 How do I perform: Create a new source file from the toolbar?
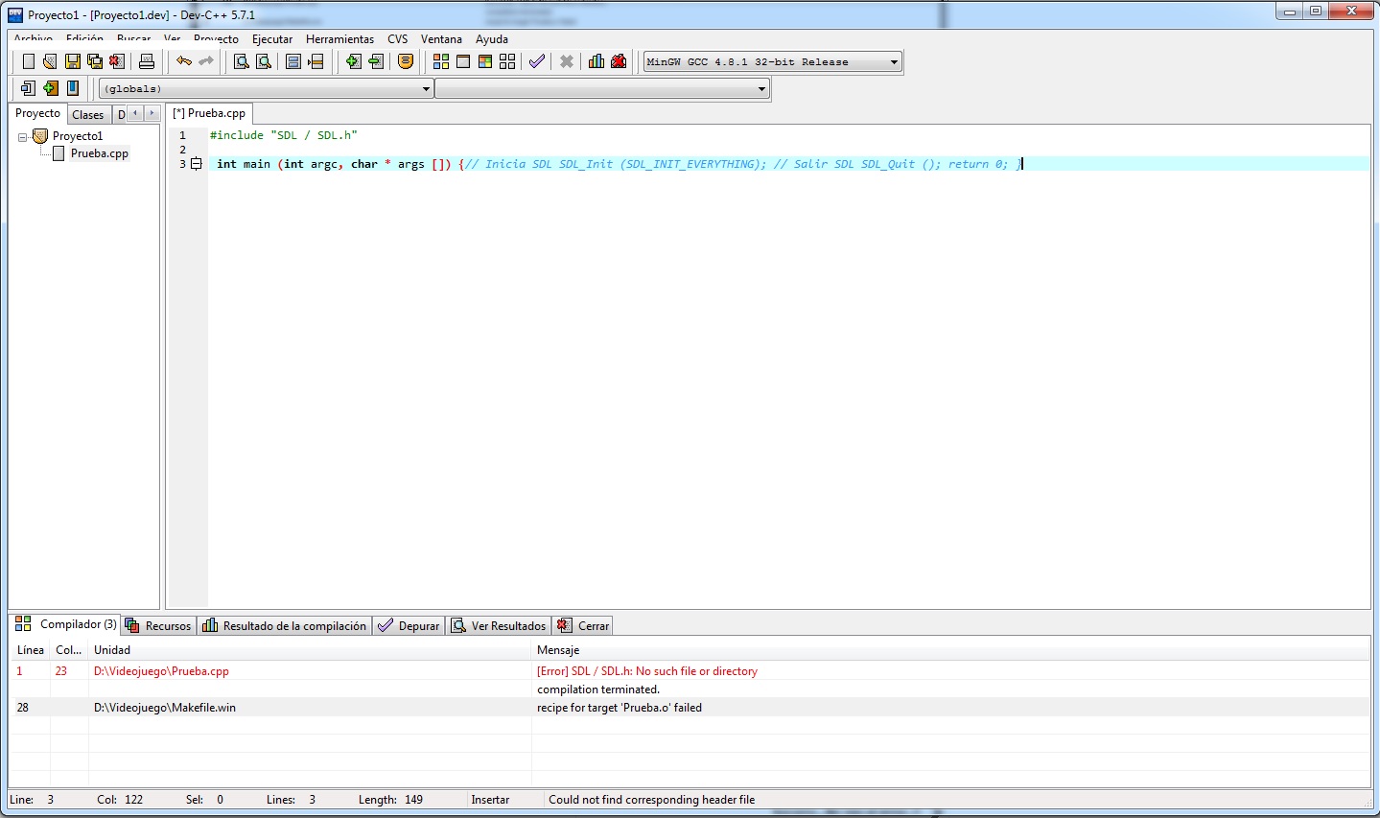point(28,61)
